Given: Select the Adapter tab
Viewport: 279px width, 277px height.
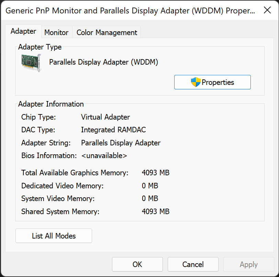Looking at the screenshot, I should [x=23, y=31].
